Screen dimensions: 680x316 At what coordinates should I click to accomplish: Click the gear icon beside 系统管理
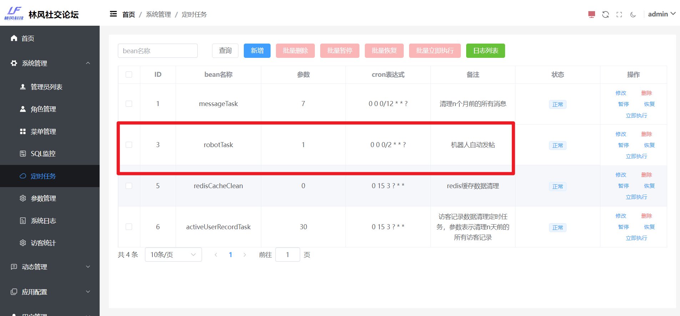tap(14, 63)
